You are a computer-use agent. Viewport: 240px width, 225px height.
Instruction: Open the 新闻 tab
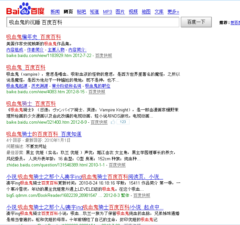(x=55, y=12)
